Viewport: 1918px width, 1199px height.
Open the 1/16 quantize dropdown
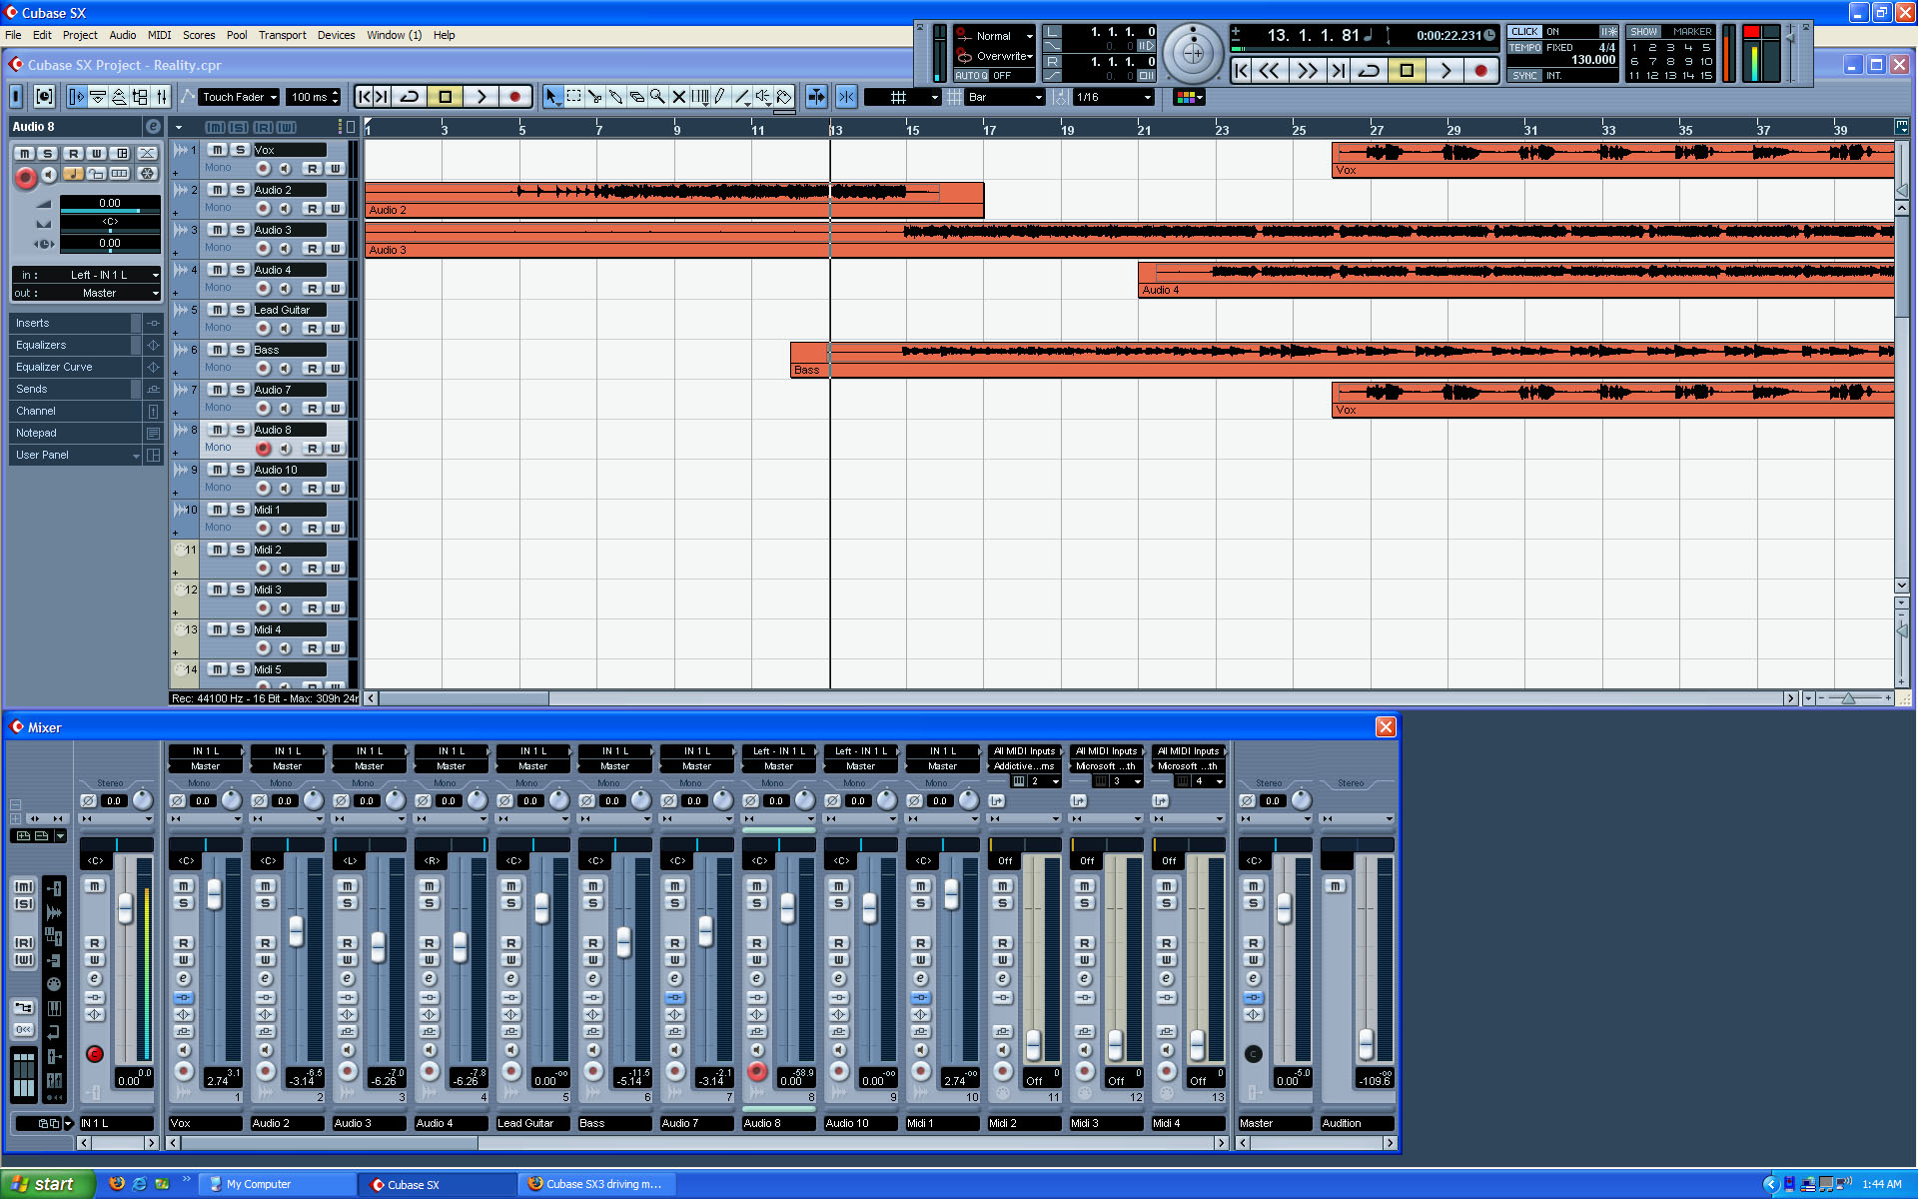[x=1113, y=97]
